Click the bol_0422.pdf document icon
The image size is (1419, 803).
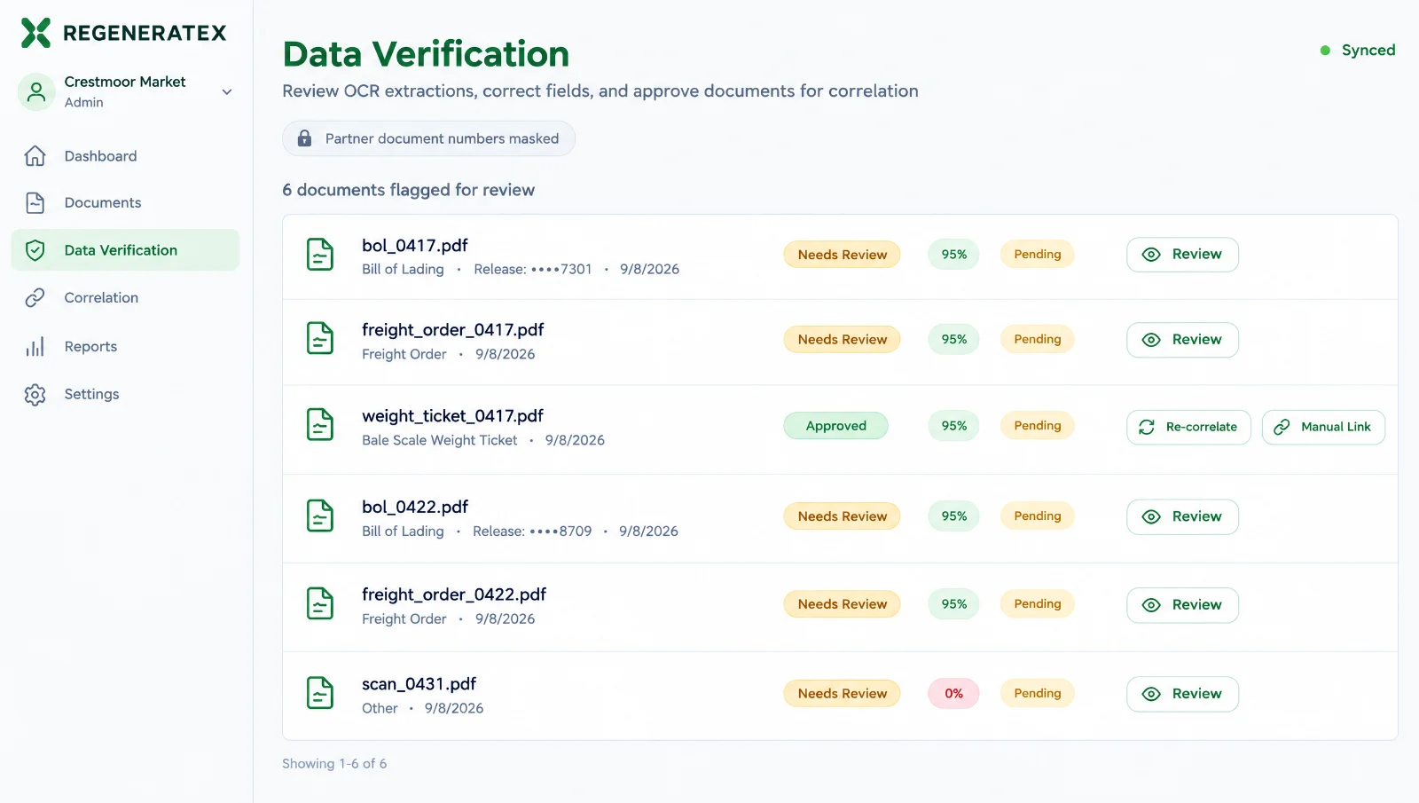319,516
